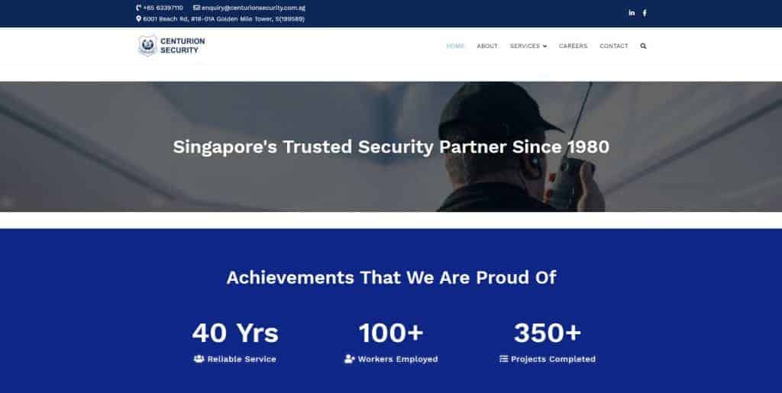Click the list icon by Projects Completed

(504, 359)
